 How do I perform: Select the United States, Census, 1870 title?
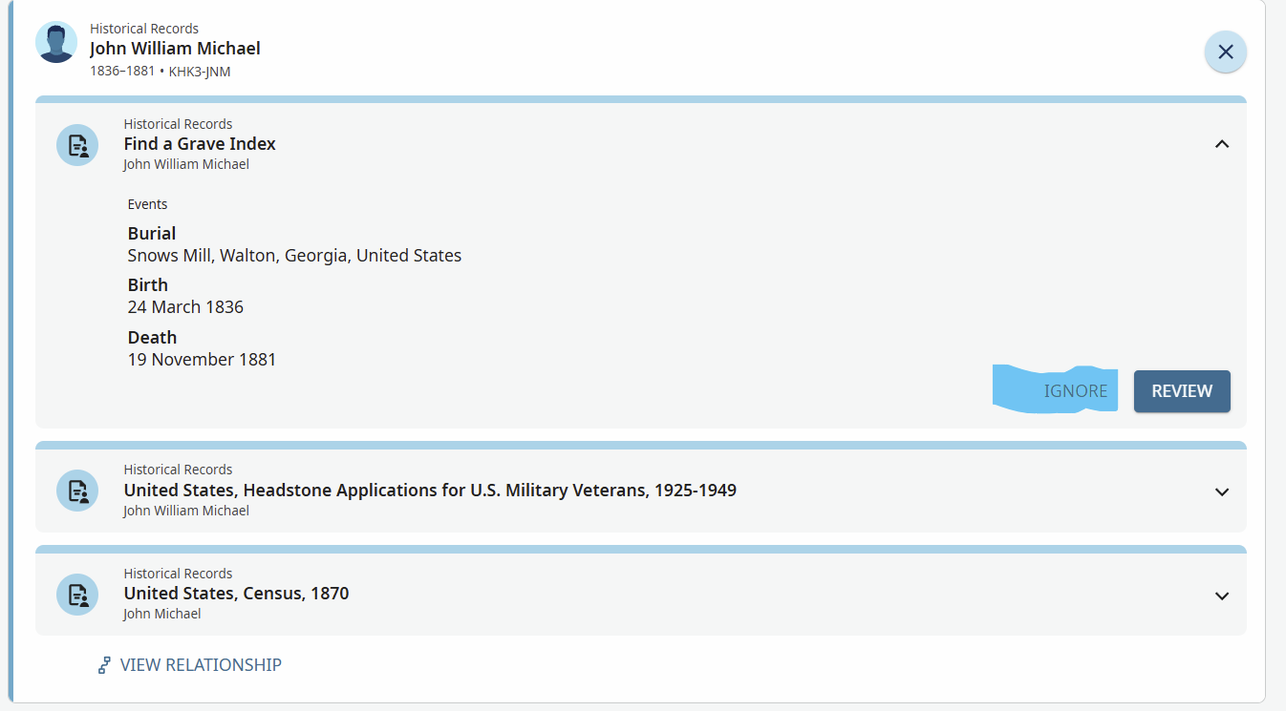click(x=236, y=594)
